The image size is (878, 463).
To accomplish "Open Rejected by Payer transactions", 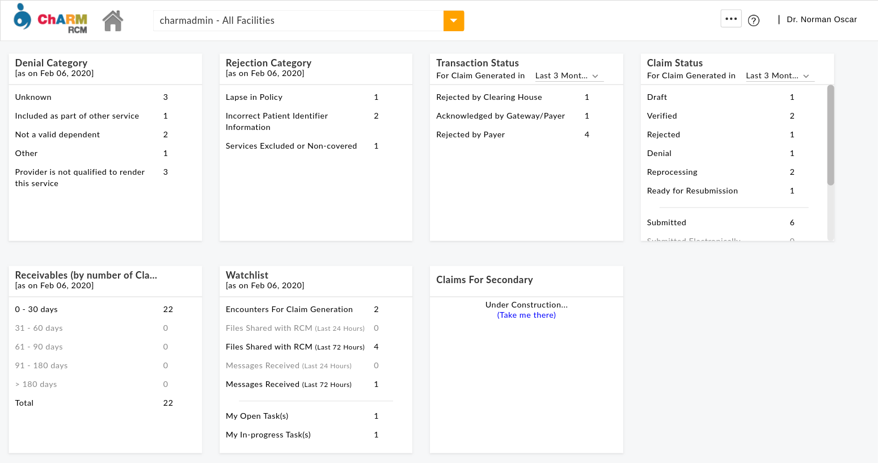I will click(x=470, y=135).
